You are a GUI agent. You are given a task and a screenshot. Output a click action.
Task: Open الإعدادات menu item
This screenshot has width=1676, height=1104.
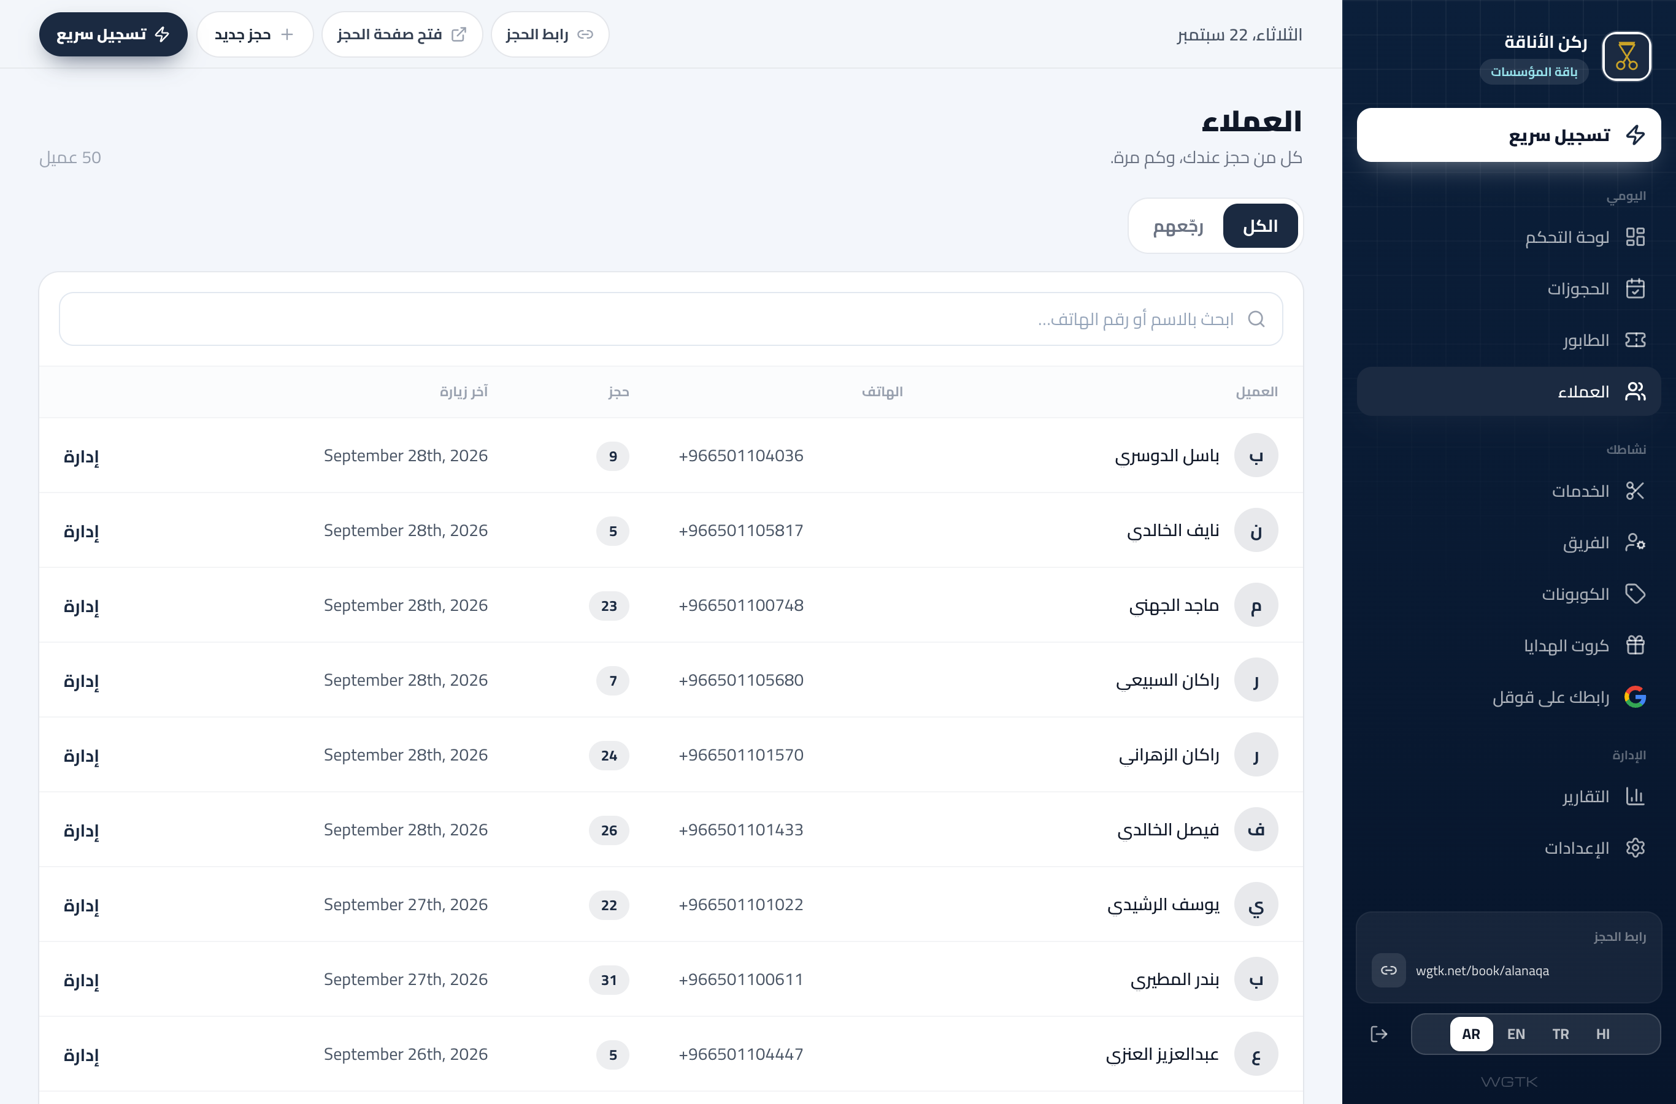click(1509, 848)
